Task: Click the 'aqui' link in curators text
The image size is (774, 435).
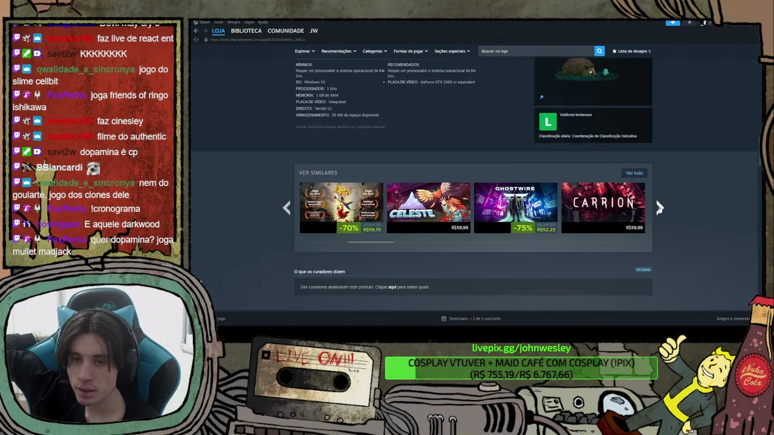Action: point(392,287)
